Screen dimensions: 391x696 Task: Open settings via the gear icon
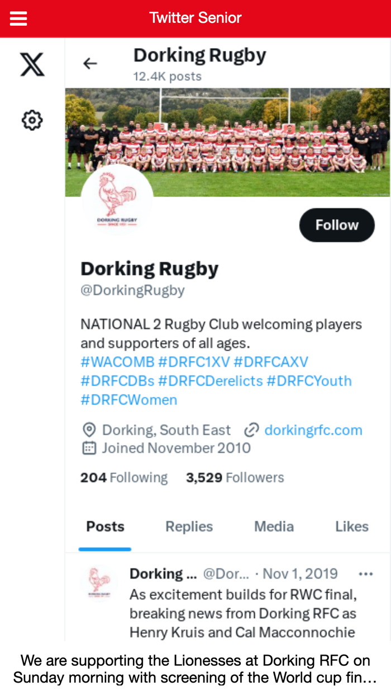32,119
